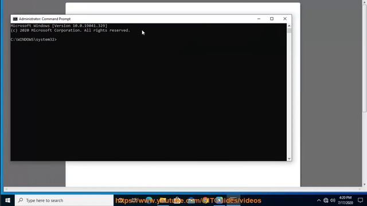This screenshot has width=367, height=206.
Task: Open Microsoft Edge from the taskbar
Action: (x=149, y=200)
